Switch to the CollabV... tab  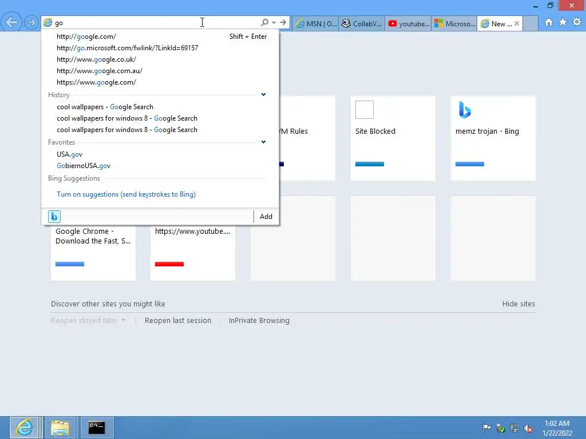click(362, 23)
